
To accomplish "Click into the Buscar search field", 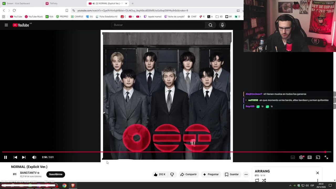I will (158, 25).
